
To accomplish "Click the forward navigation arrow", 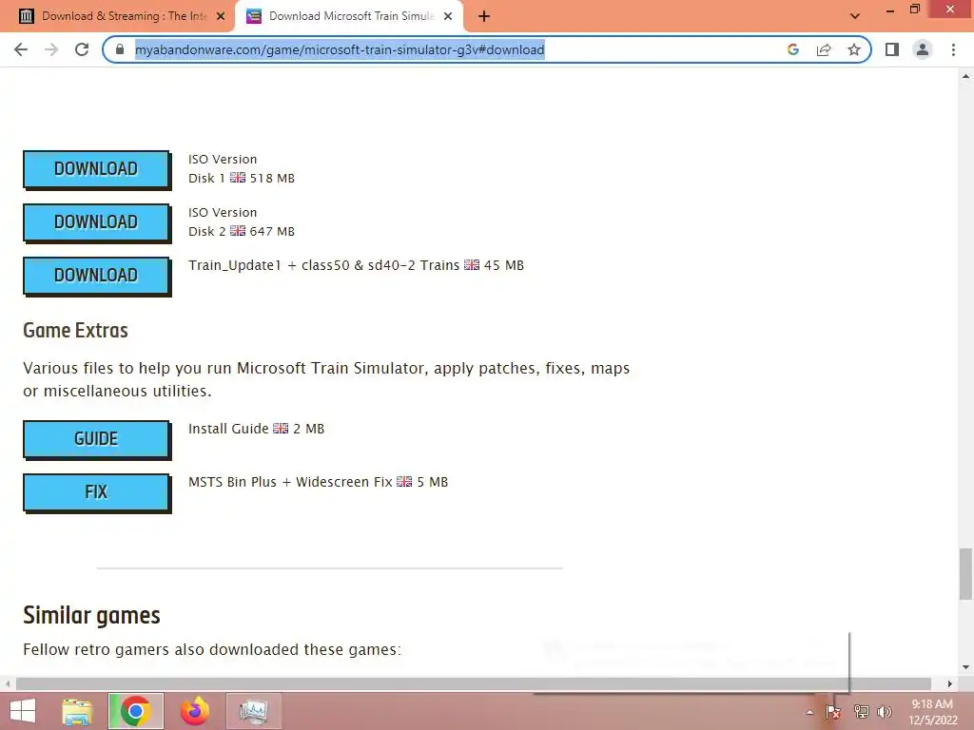I will [x=51, y=49].
